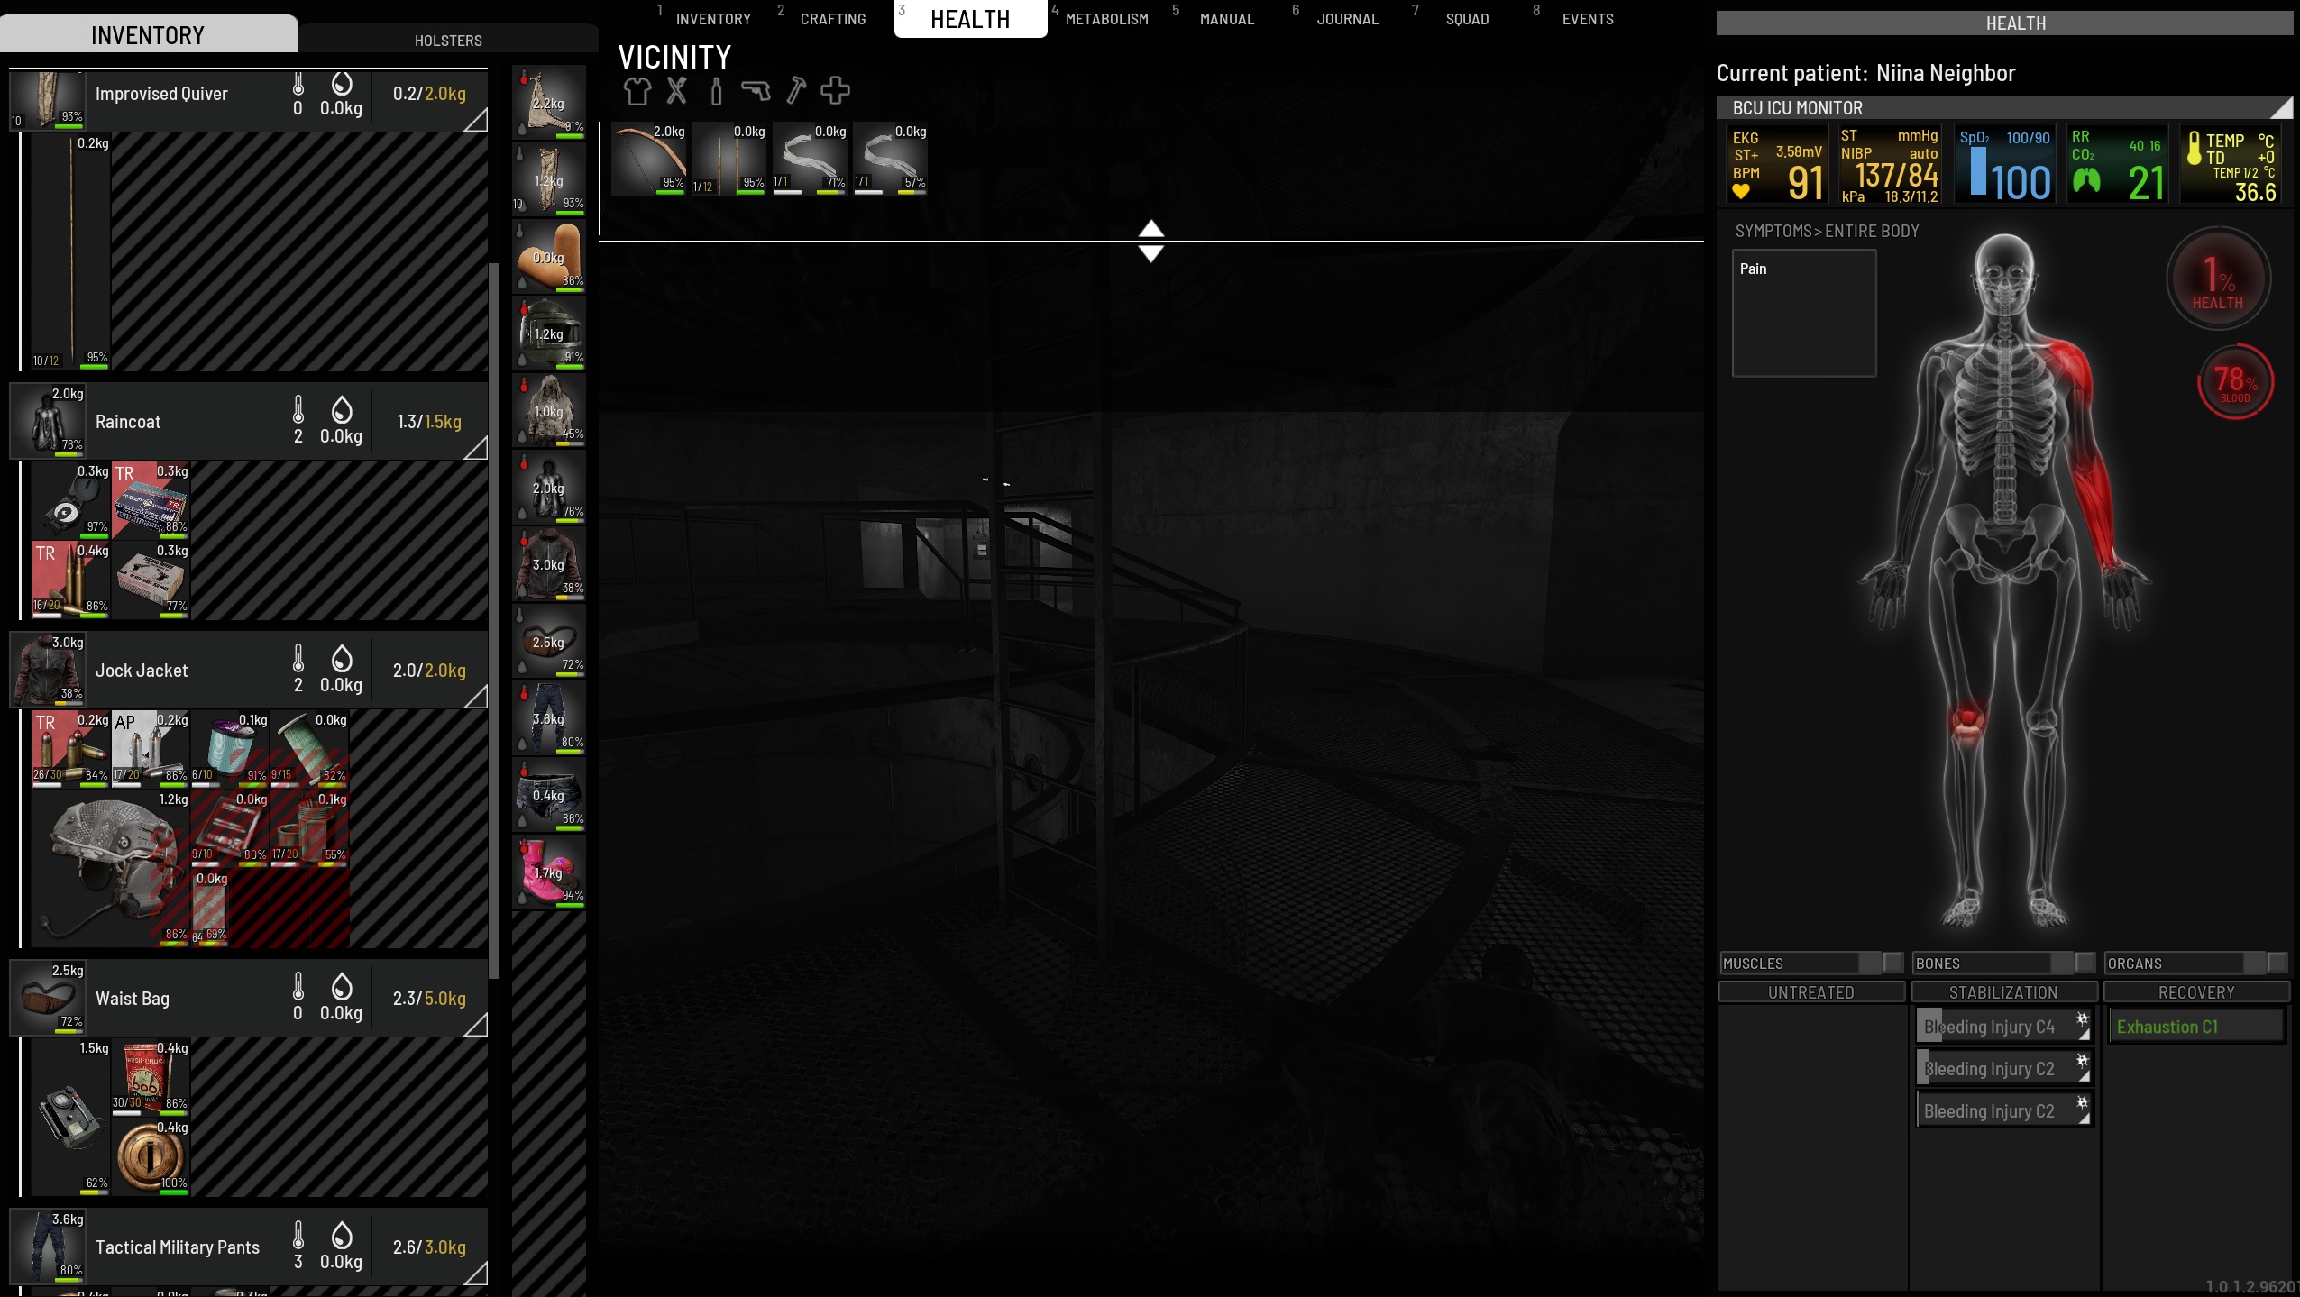Select the 57% rag in vicinity
The width and height of the screenshot is (2300, 1297).
891,159
